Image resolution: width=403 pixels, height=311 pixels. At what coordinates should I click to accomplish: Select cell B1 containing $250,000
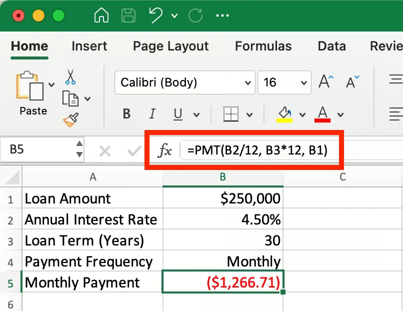coord(223,198)
